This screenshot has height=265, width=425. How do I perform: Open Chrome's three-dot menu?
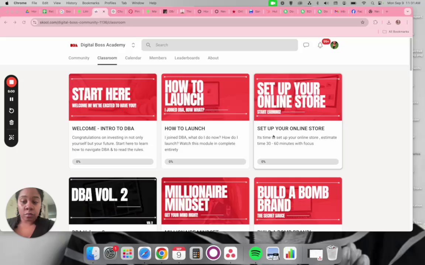pos(407,22)
